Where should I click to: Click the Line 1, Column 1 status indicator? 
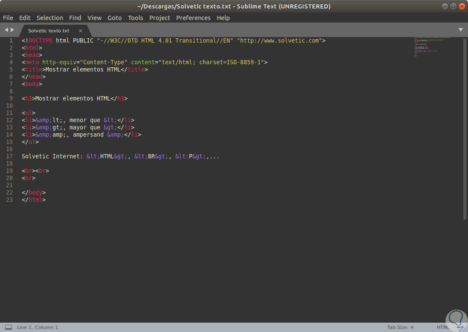point(38,327)
